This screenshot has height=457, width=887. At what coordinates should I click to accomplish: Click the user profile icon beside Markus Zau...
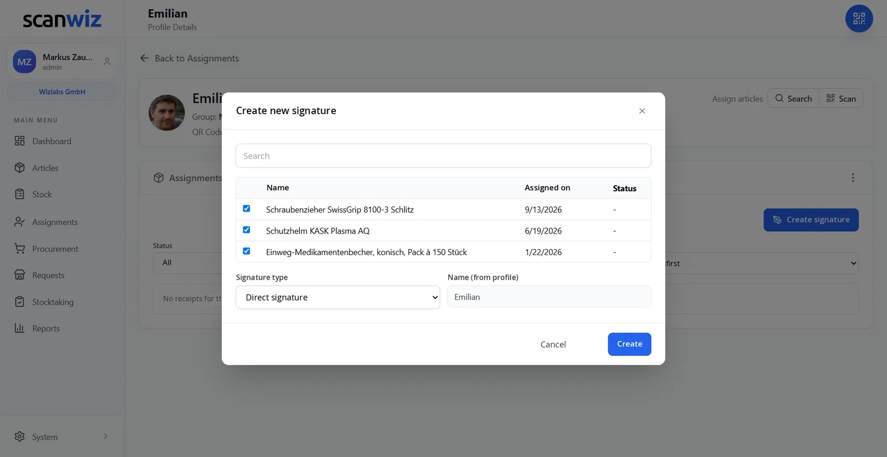coord(107,62)
